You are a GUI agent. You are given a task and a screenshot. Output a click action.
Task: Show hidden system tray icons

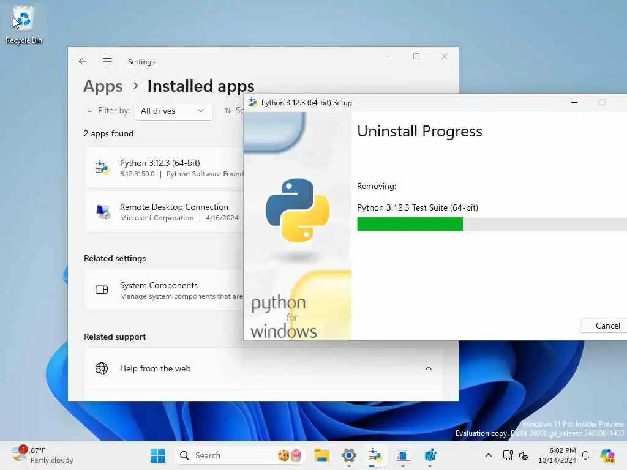[488, 455]
